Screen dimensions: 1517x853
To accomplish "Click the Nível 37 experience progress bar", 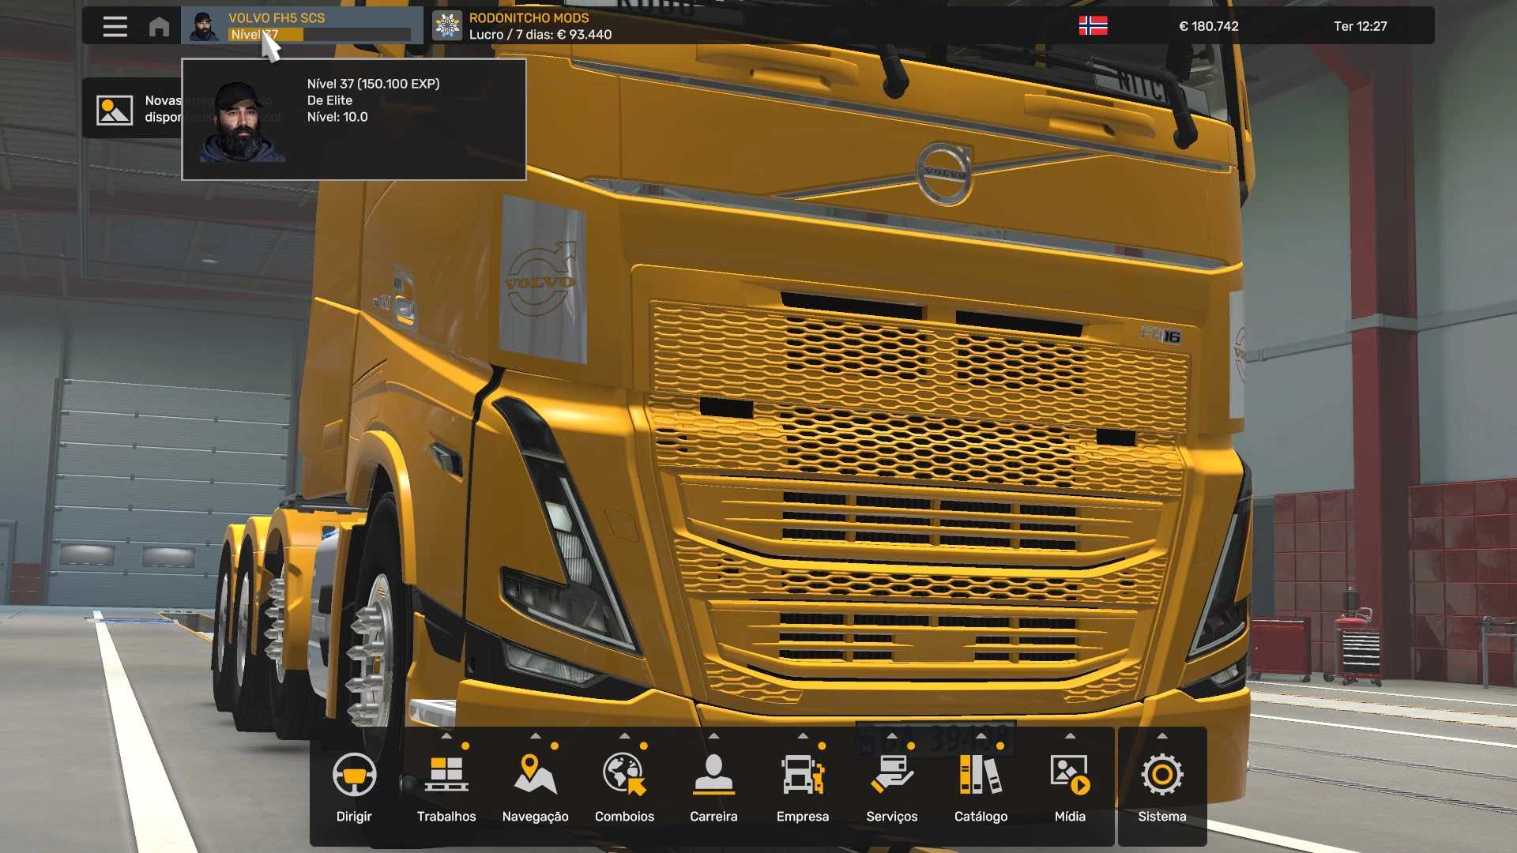I will [319, 35].
